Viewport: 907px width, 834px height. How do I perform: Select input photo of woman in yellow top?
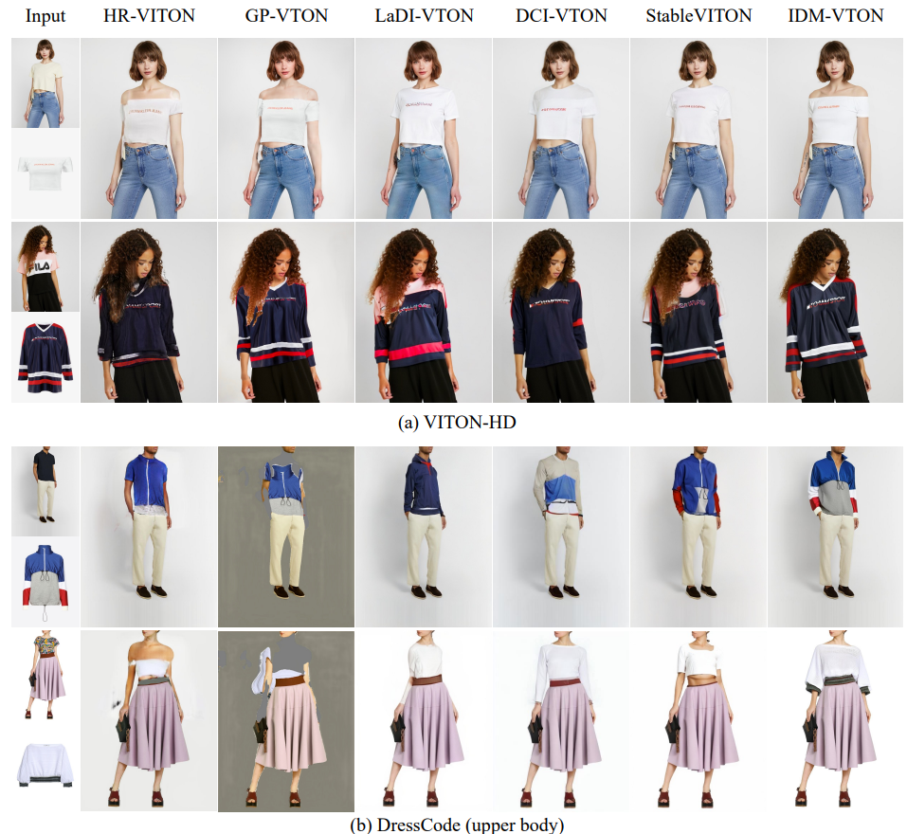tap(45, 83)
